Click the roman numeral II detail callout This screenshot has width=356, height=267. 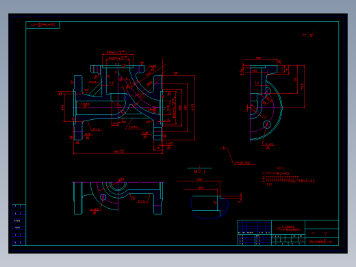225,148
